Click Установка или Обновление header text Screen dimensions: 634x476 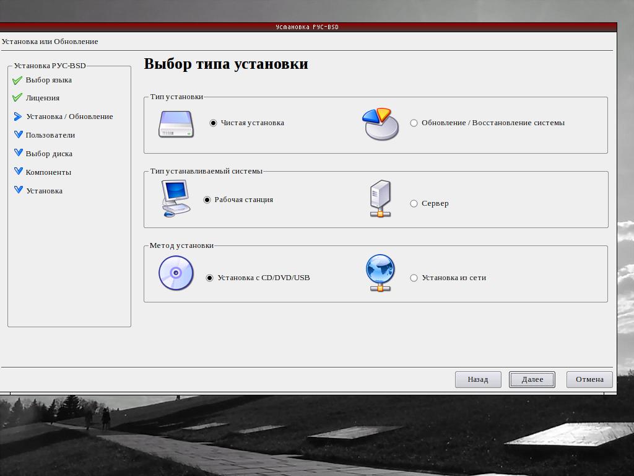tap(50, 42)
